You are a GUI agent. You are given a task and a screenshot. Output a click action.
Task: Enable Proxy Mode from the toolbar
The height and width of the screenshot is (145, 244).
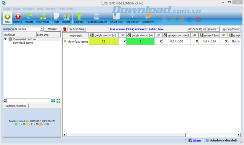[x=43, y=16]
